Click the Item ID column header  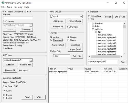(x=58, y=69)
